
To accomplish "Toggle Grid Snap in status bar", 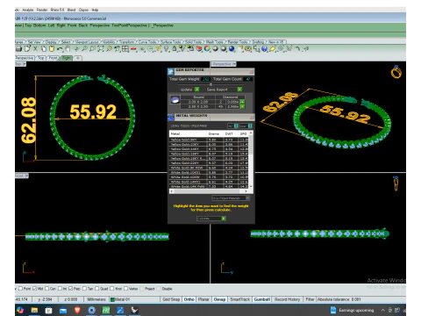I will (171, 299).
